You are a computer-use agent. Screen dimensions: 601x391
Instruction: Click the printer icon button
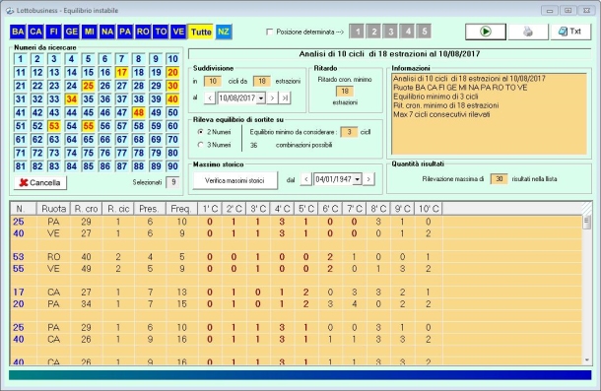pyautogui.click(x=528, y=32)
